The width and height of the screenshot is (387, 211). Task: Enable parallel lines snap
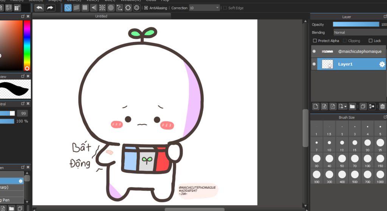tap(76, 8)
